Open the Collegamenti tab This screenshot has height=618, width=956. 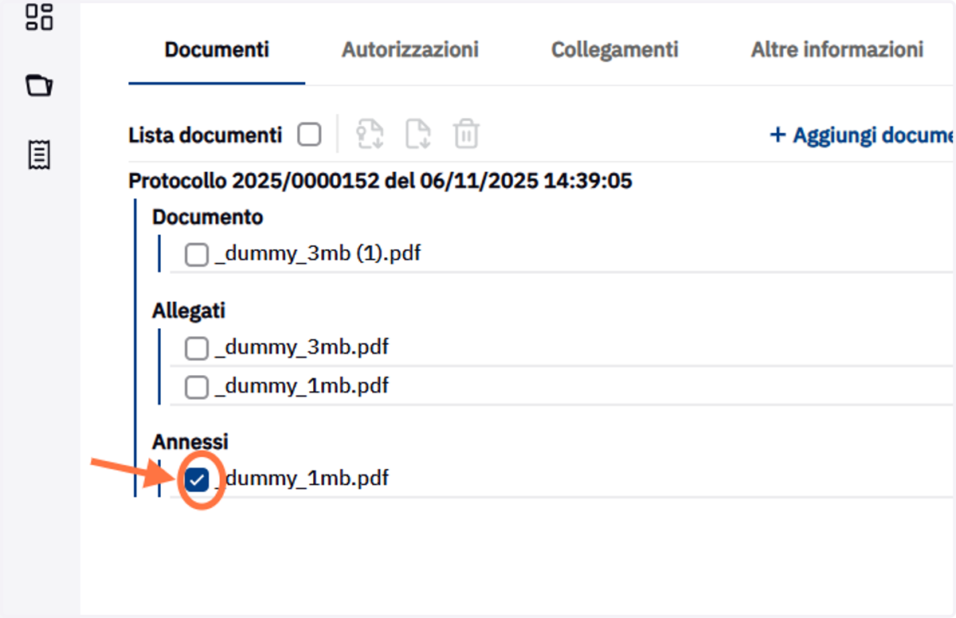tap(615, 49)
